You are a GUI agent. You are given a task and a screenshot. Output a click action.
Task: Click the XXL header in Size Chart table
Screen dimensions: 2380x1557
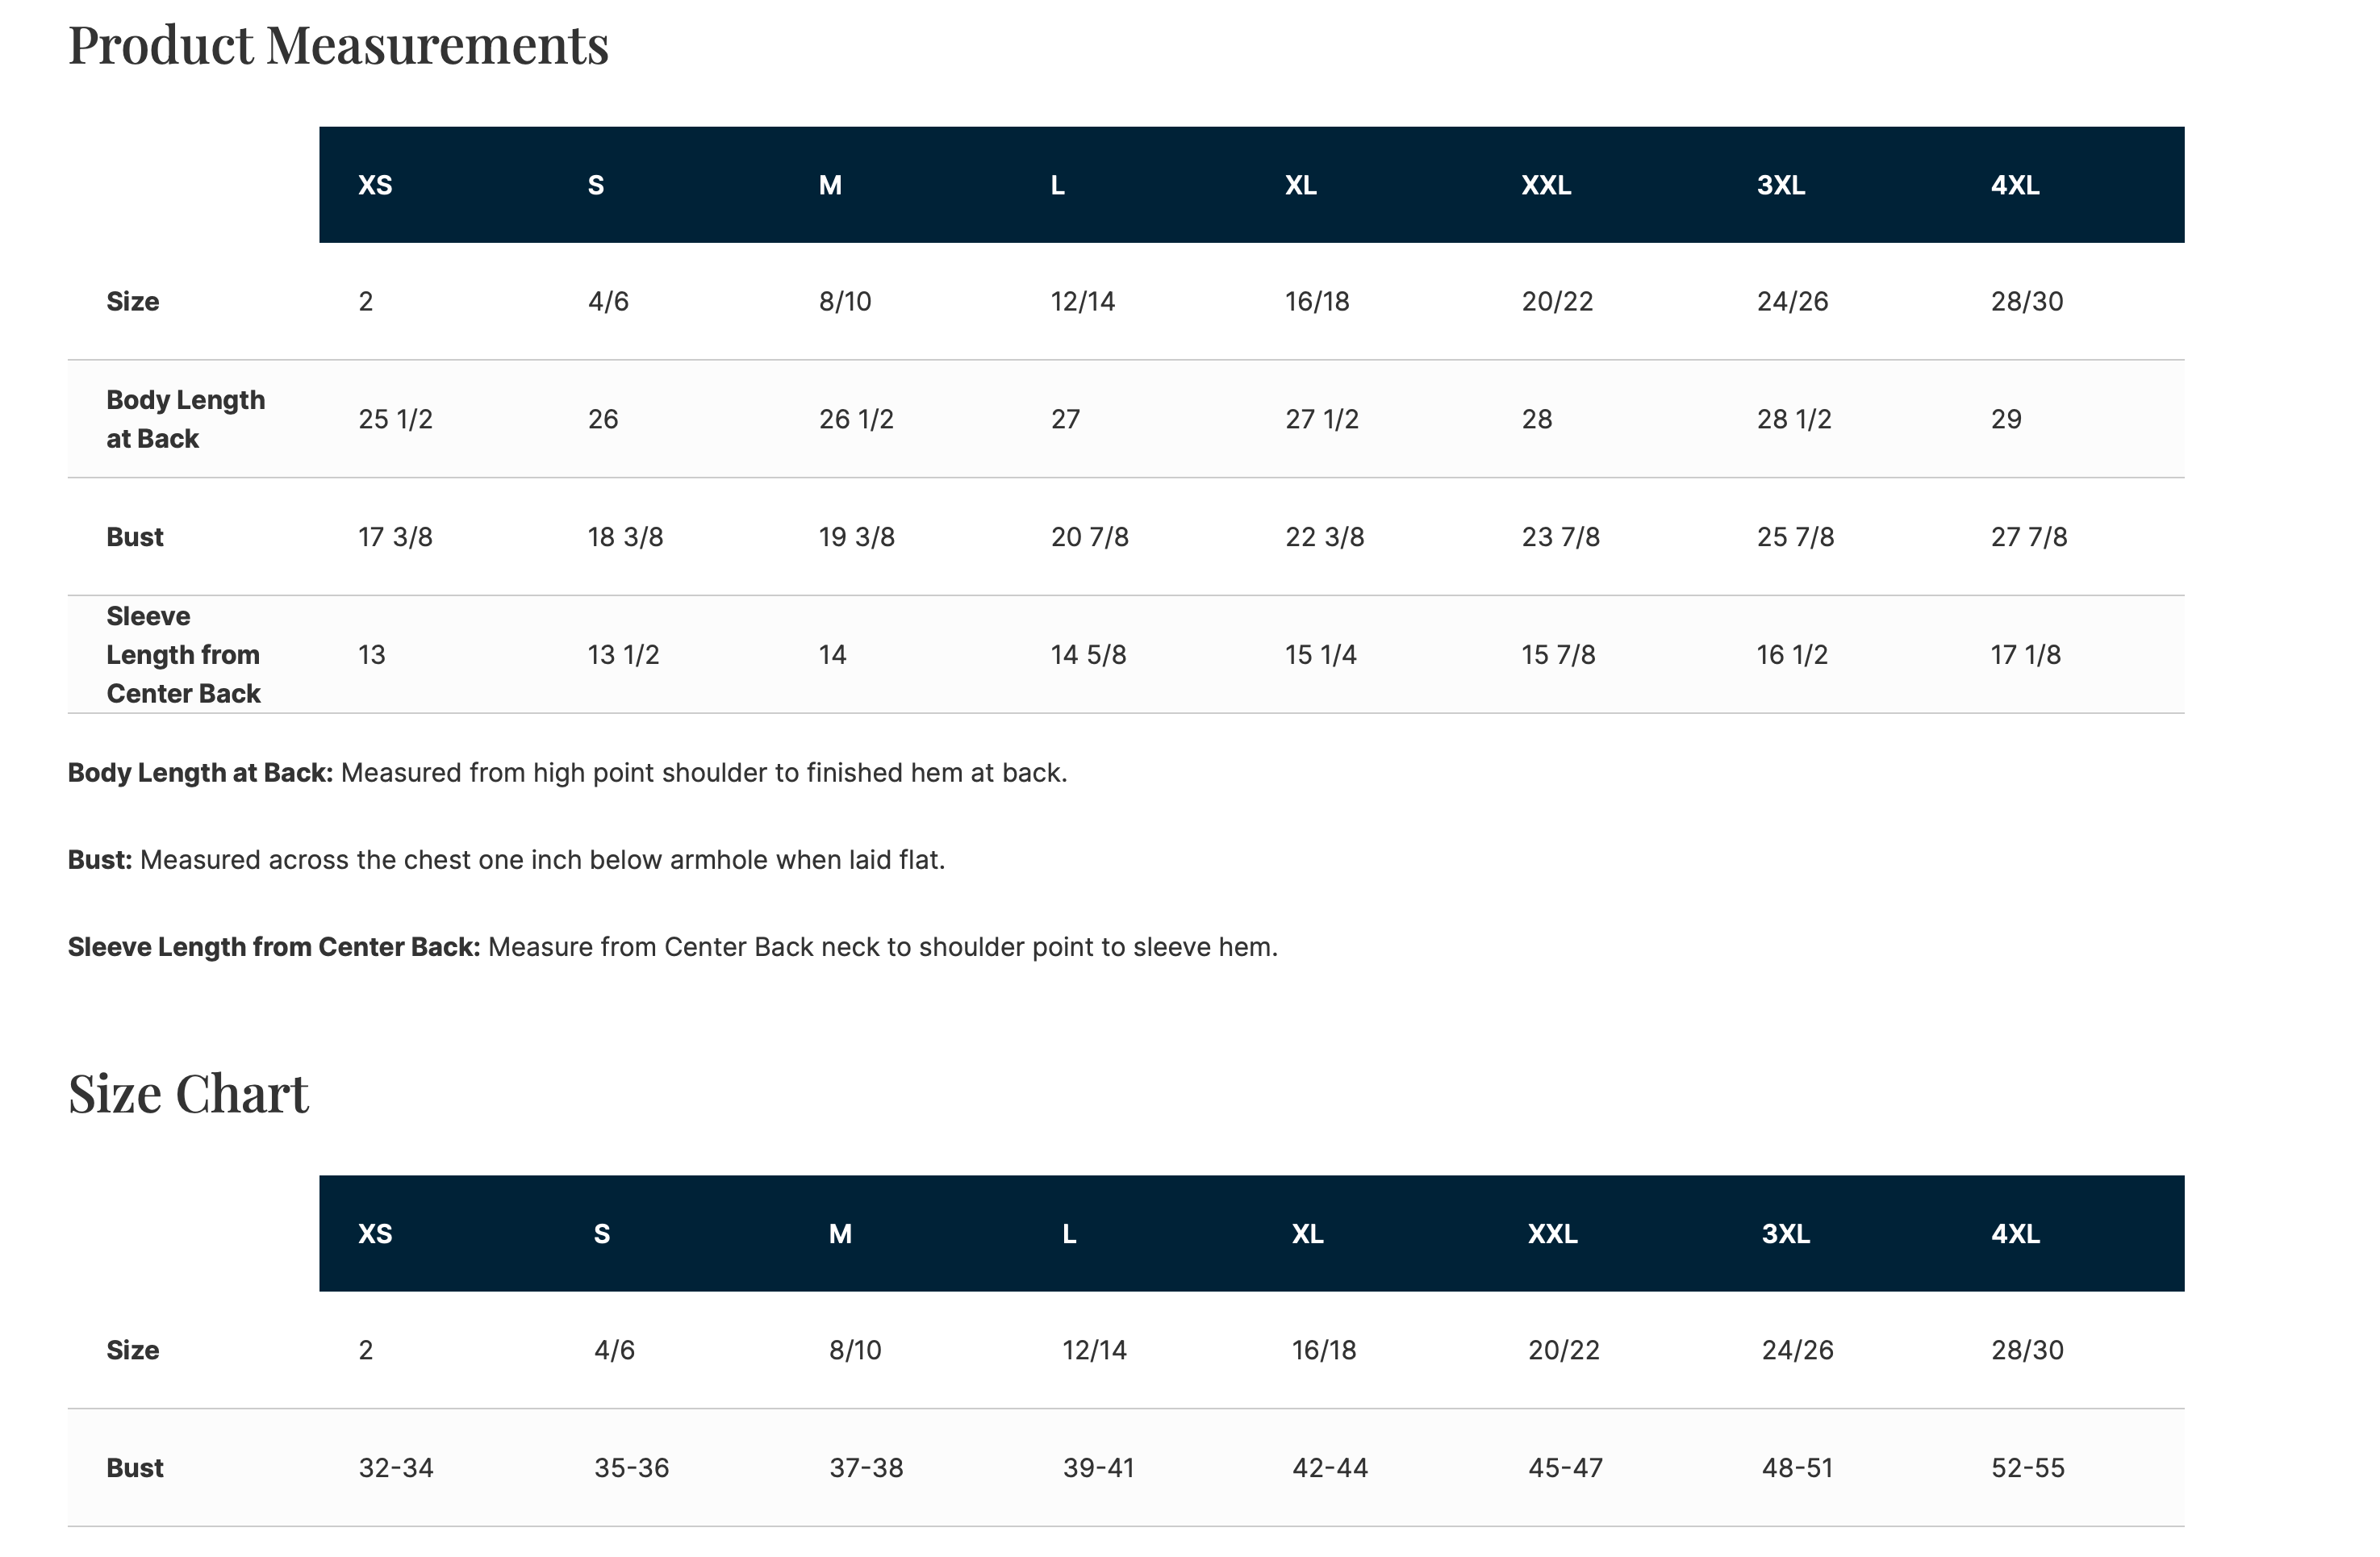point(1552,1234)
